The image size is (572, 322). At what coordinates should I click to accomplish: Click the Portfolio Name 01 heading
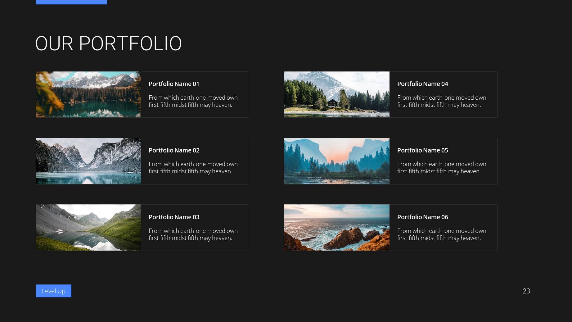click(174, 84)
